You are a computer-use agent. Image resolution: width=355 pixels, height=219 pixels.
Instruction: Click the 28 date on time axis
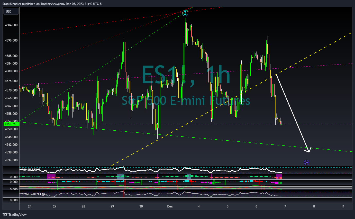83,206
